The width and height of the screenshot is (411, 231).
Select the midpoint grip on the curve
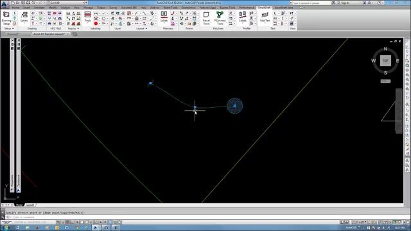pyautogui.click(x=195, y=107)
